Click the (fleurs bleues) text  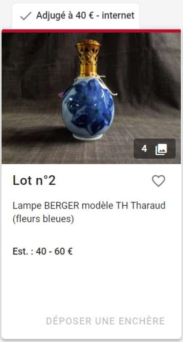44,219
